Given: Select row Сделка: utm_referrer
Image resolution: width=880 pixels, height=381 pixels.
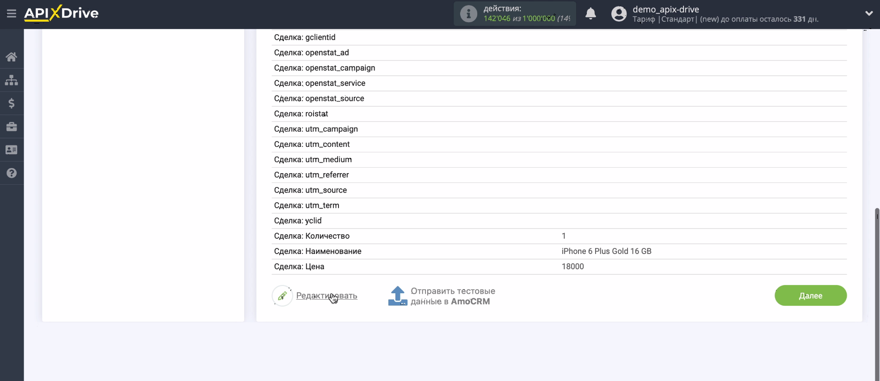Looking at the screenshot, I should (559, 175).
